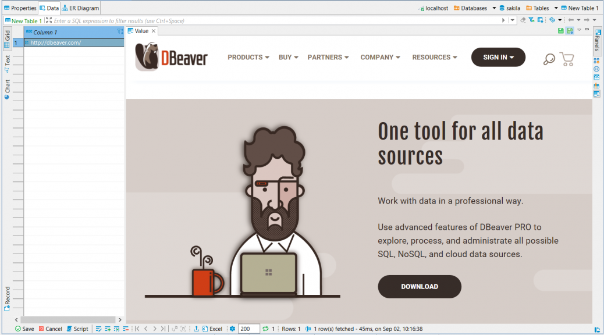
Task: Switch to the ER Diagram tab
Action: click(x=80, y=8)
